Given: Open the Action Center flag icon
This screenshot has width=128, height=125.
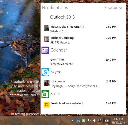Looking at the screenshot, I should (89, 121).
